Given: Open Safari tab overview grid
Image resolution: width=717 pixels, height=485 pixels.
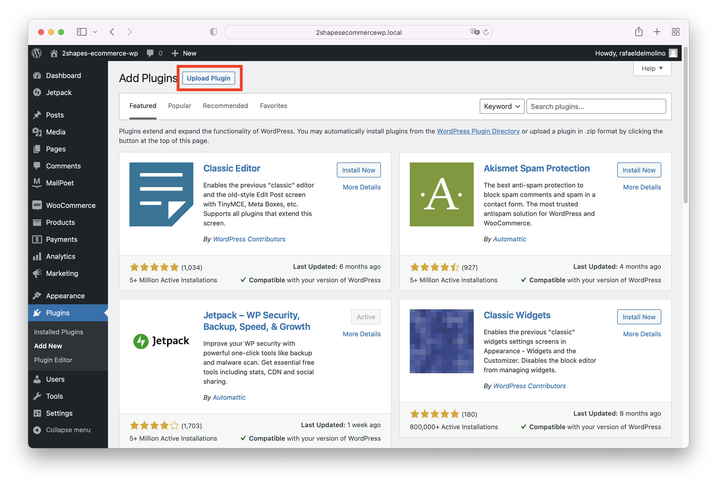Looking at the screenshot, I should pyautogui.click(x=675, y=32).
